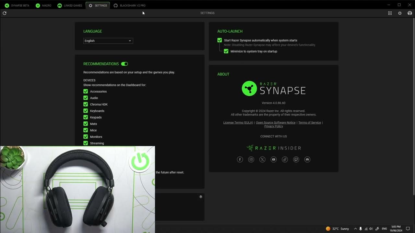Open the Windows notification center icon
This screenshot has height=233, width=415.
(x=408, y=228)
